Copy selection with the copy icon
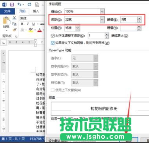149x143 pixels. click(x=15, y=24)
